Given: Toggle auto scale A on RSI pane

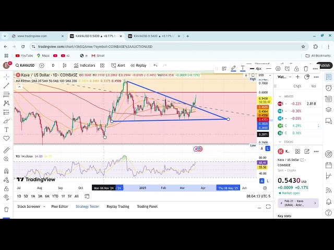Looking at the screenshot, I should 262,181.
